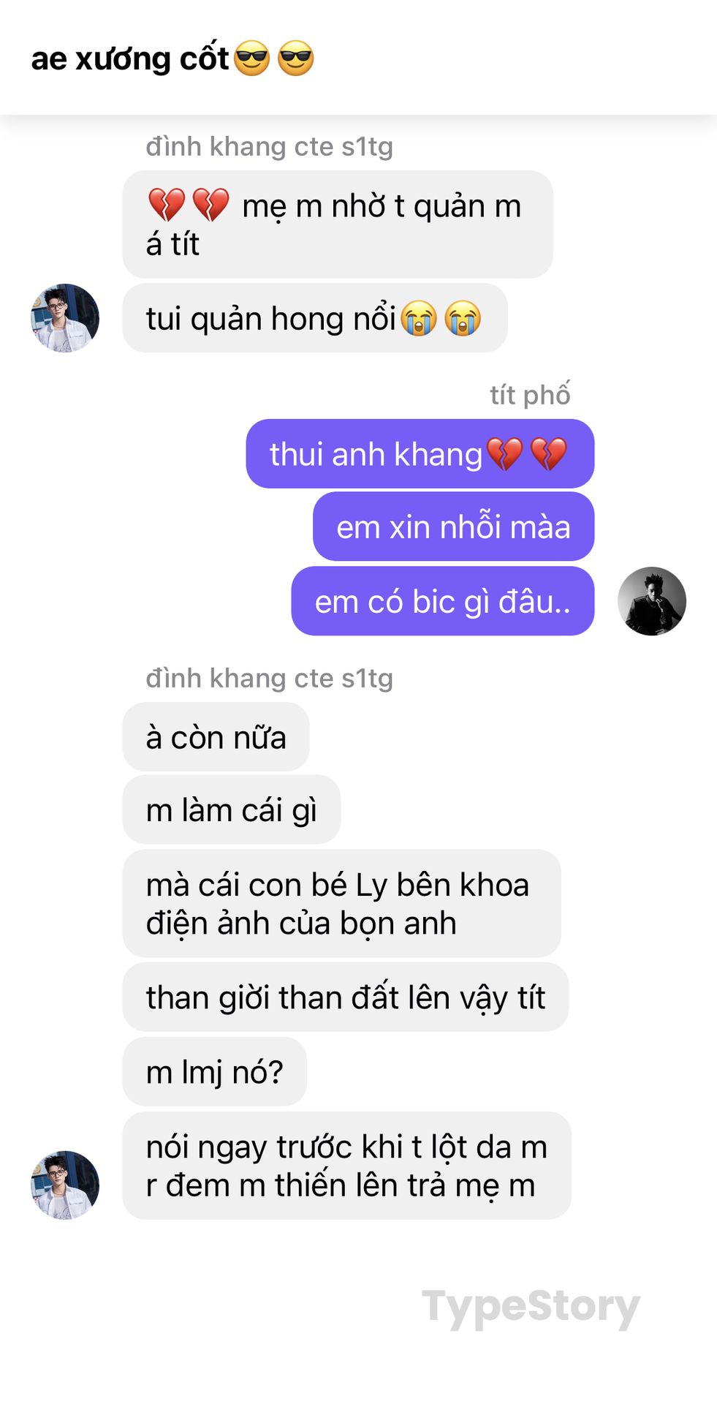717x1404 pixels.
Task: Select the message about con bé Ly
Action: (341, 903)
